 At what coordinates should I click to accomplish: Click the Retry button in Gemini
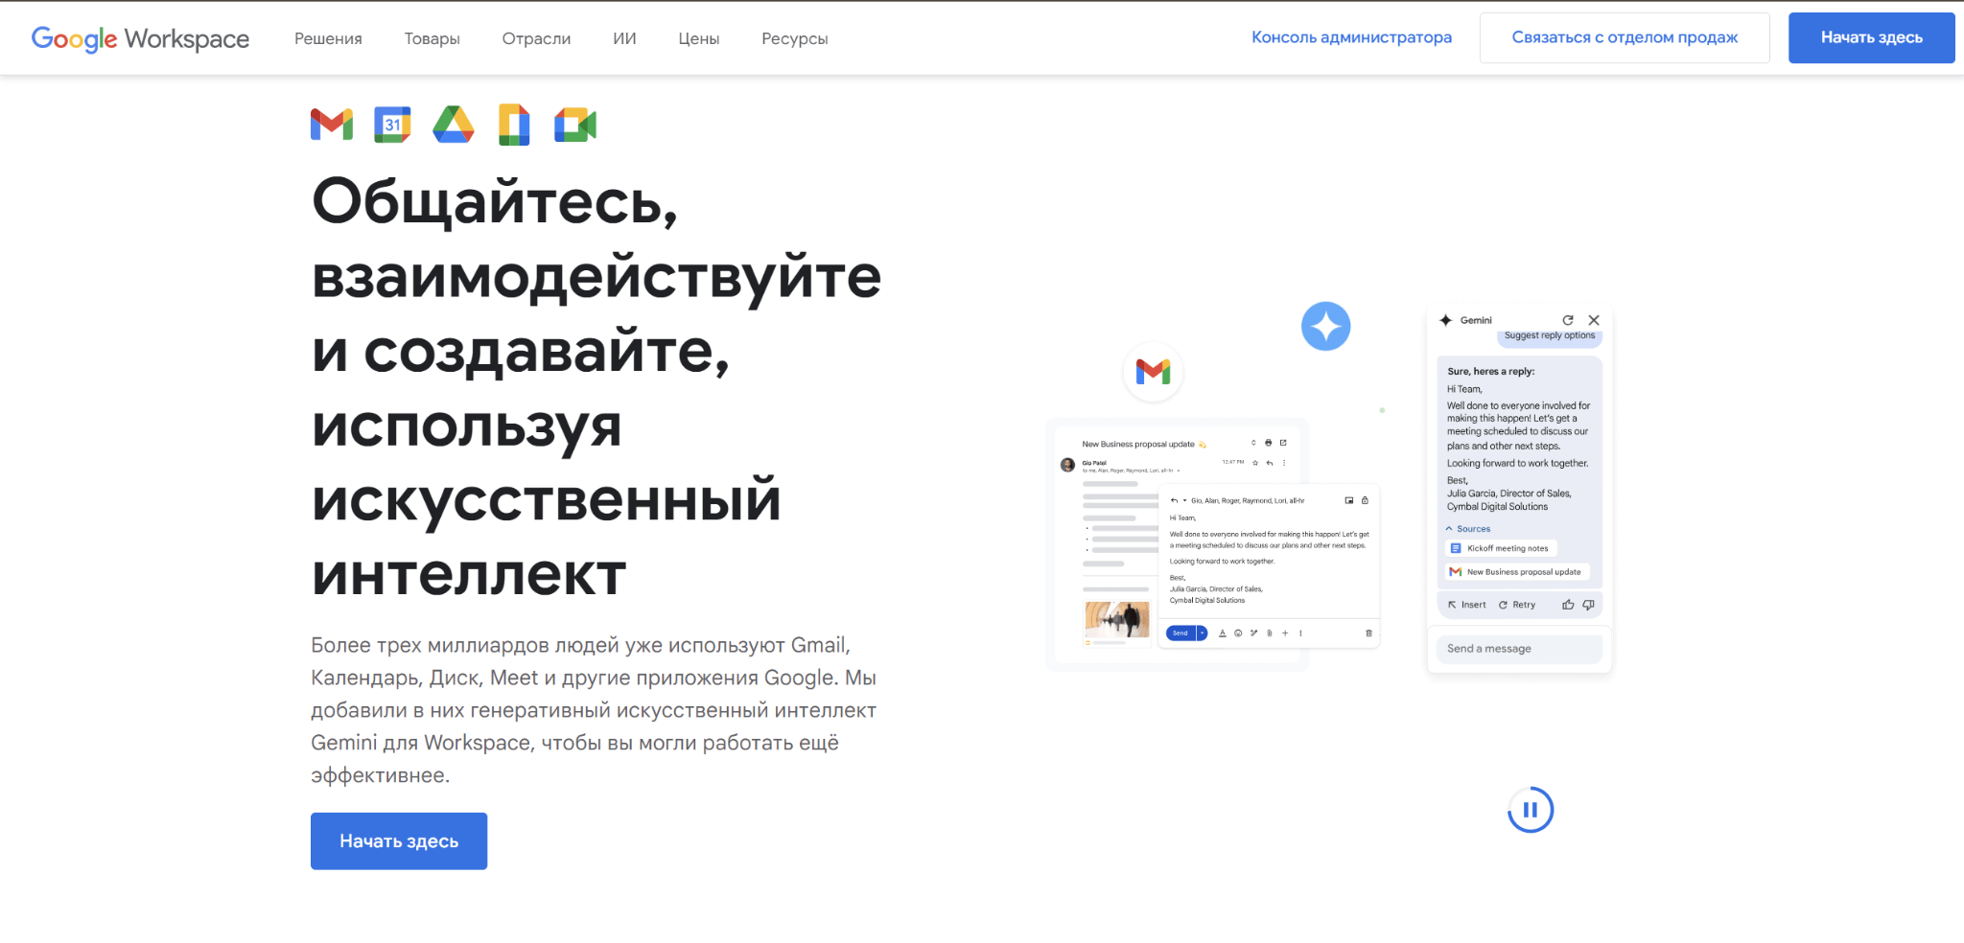point(1517,605)
